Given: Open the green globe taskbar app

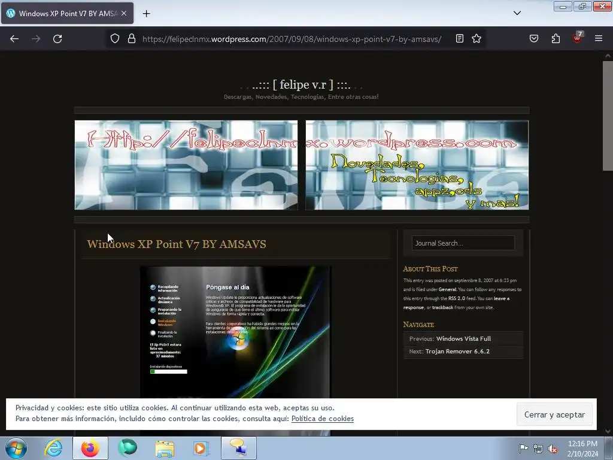Looking at the screenshot, I should coord(128,448).
